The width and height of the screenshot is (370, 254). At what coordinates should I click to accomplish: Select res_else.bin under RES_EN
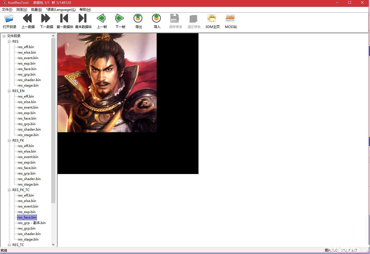point(27,102)
